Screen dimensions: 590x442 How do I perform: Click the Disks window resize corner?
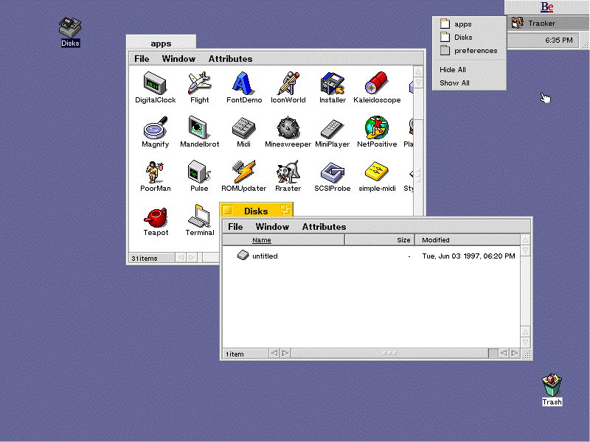click(527, 354)
